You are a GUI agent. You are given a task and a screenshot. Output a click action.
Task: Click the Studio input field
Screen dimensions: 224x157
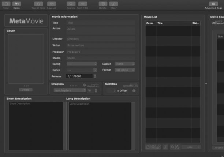101,58
